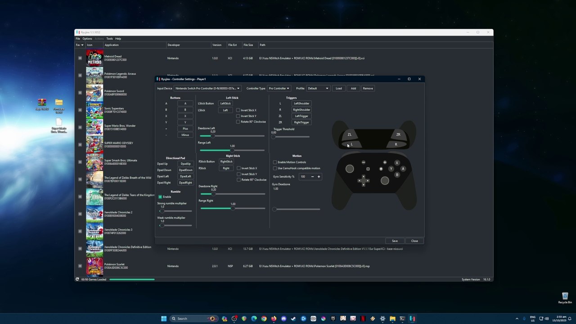Open the Tools menu in Ryujinx
This screenshot has width=576, height=324.
[109, 39]
